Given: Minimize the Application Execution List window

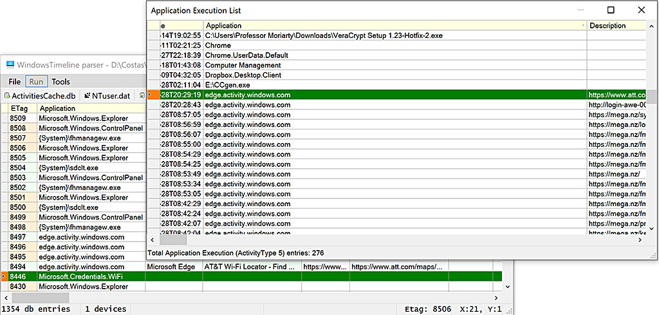Looking at the screenshot, I should point(580,10).
